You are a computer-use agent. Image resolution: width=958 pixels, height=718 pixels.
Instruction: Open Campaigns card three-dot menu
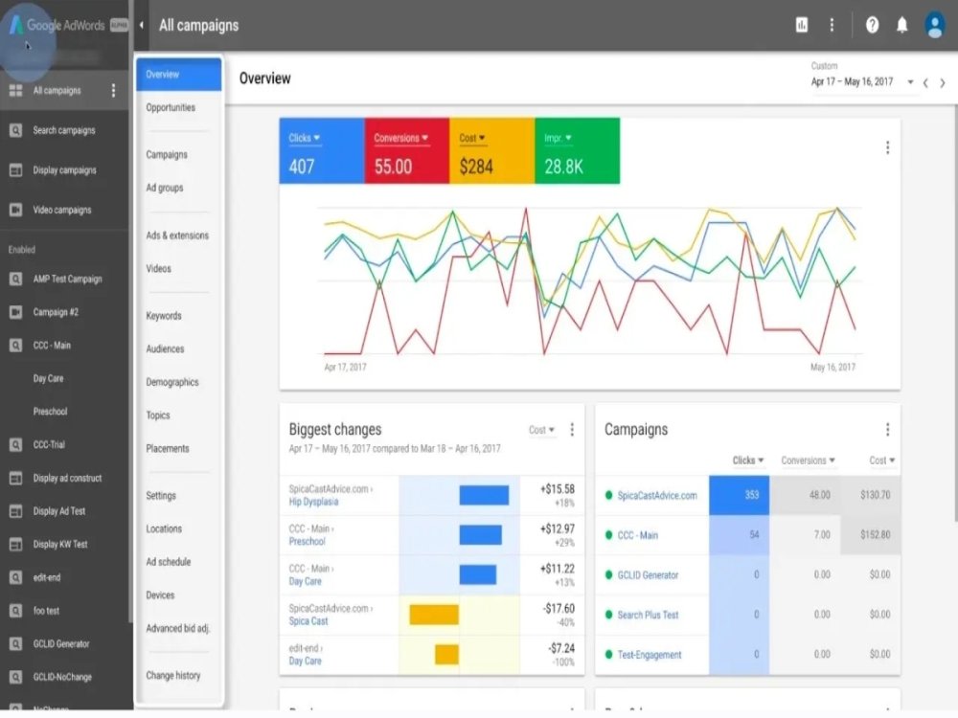pyautogui.click(x=887, y=429)
